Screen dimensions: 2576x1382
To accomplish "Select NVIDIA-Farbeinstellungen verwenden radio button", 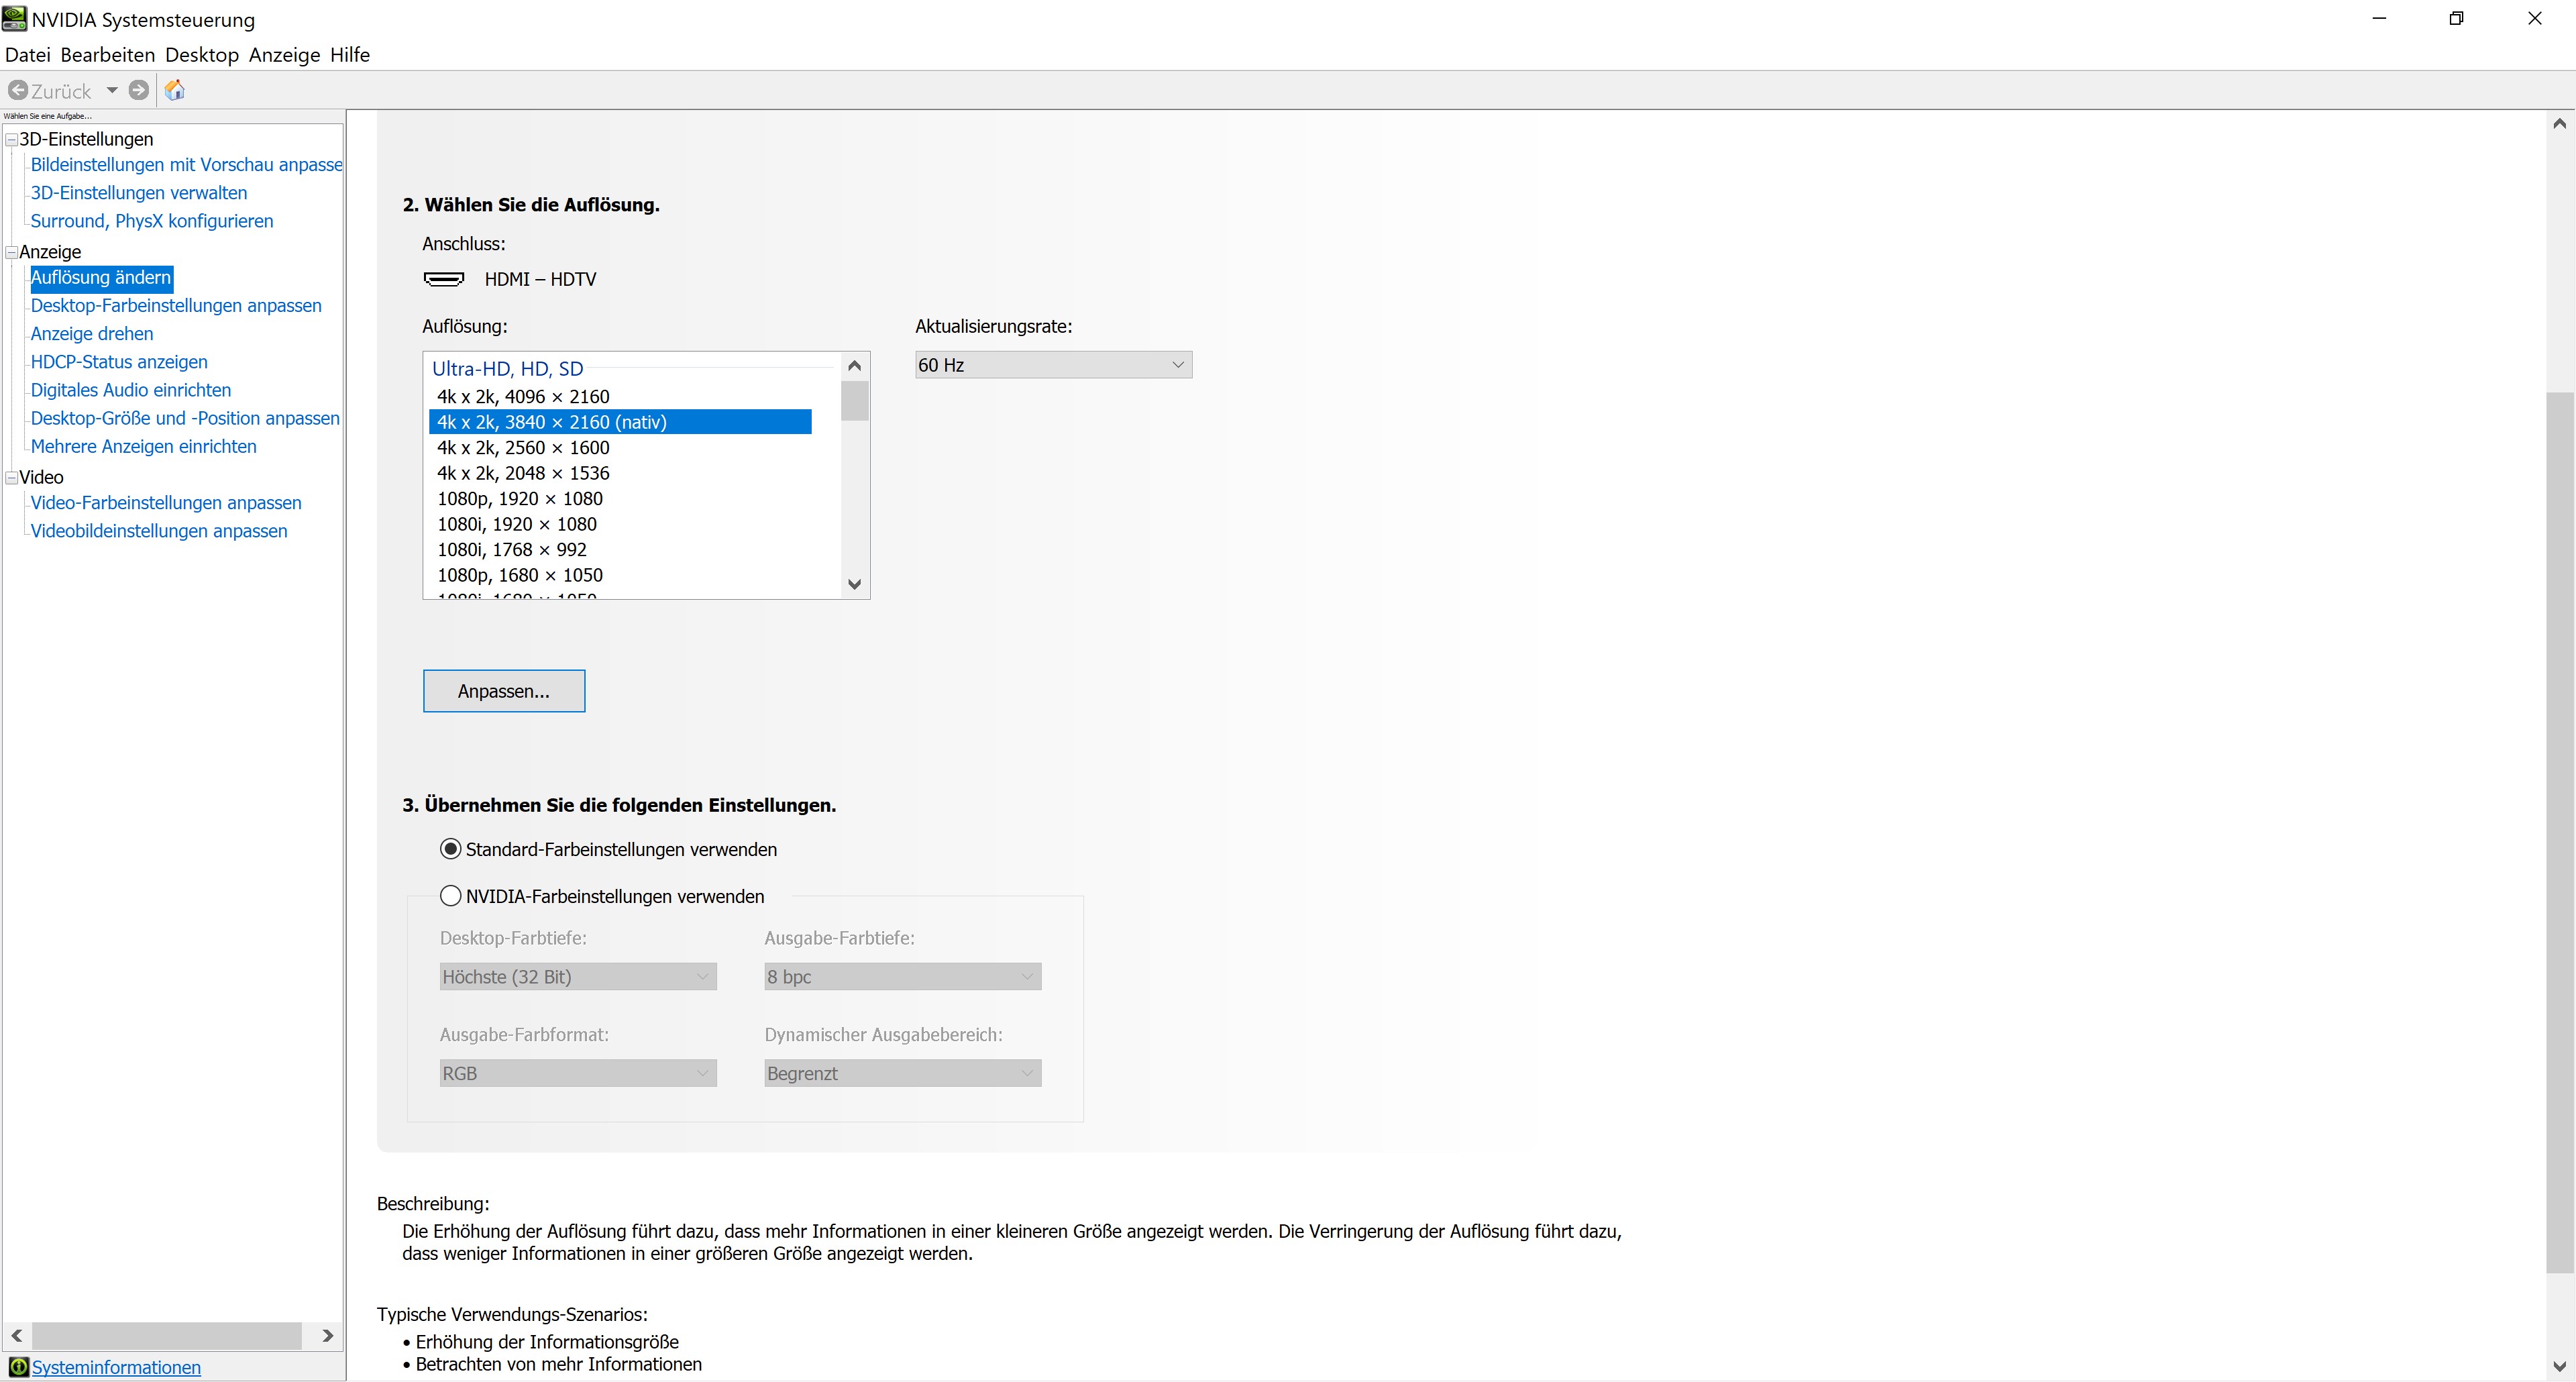I will click(x=451, y=896).
